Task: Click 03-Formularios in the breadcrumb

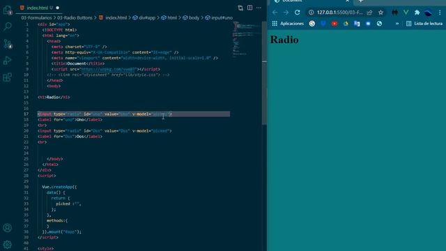Action: 36,17
